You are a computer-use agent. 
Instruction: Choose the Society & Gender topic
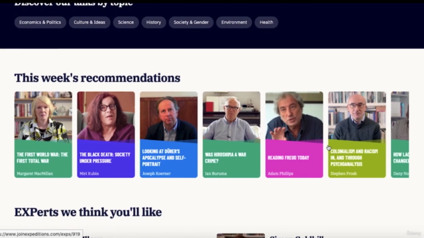[x=191, y=22]
